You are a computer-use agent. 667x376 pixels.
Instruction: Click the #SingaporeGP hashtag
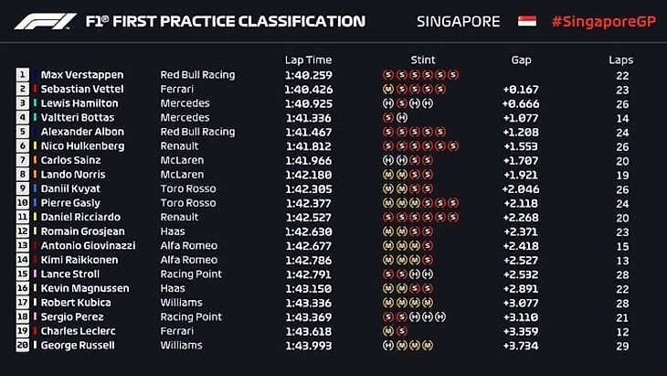pyautogui.click(x=604, y=21)
